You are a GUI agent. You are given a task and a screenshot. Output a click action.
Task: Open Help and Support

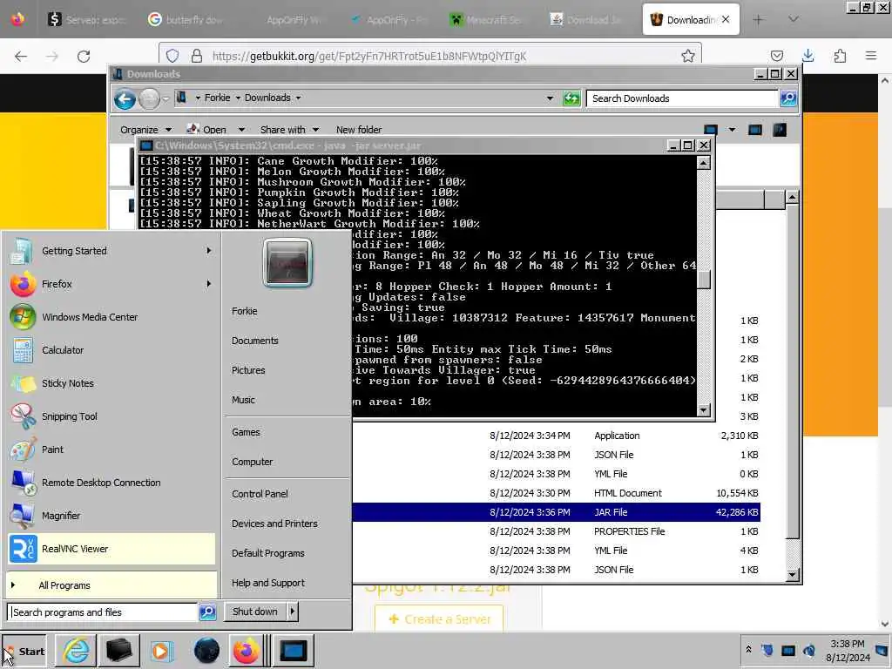(268, 583)
